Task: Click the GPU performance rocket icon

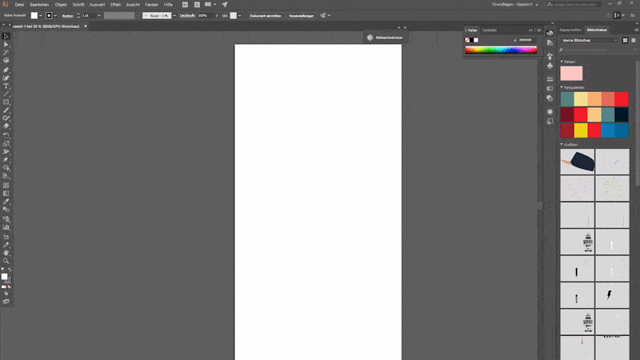Action: tap(225, 5)
